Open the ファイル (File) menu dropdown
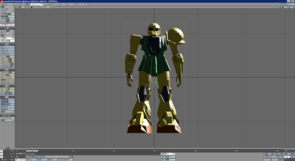Screen dimensions: 295x161 tap(7, 4)
